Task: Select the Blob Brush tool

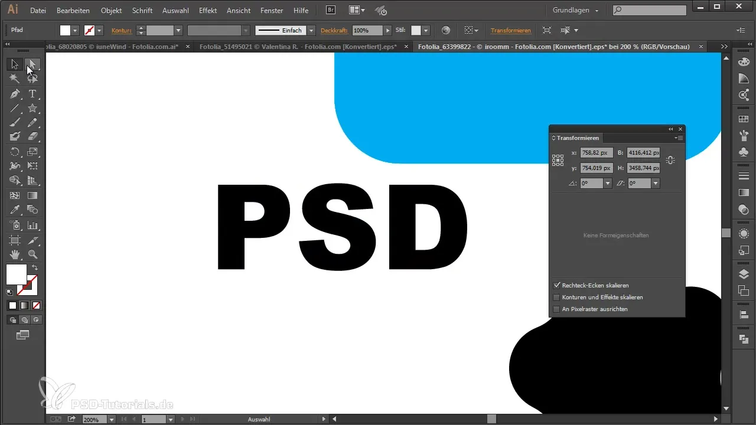Action: click(x=15, y=136)
